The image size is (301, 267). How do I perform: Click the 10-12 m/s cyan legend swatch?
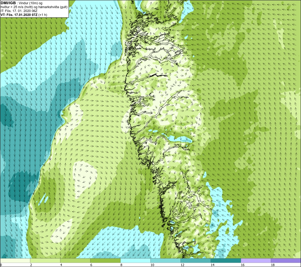[166, 261]
